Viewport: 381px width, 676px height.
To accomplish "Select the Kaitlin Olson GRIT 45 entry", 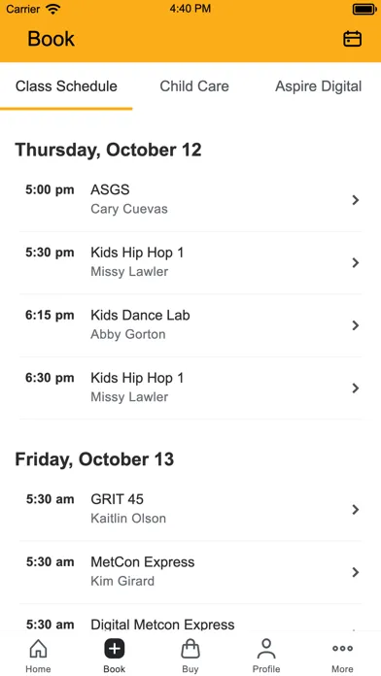I will pyautogui.click(x=190, y=510).
